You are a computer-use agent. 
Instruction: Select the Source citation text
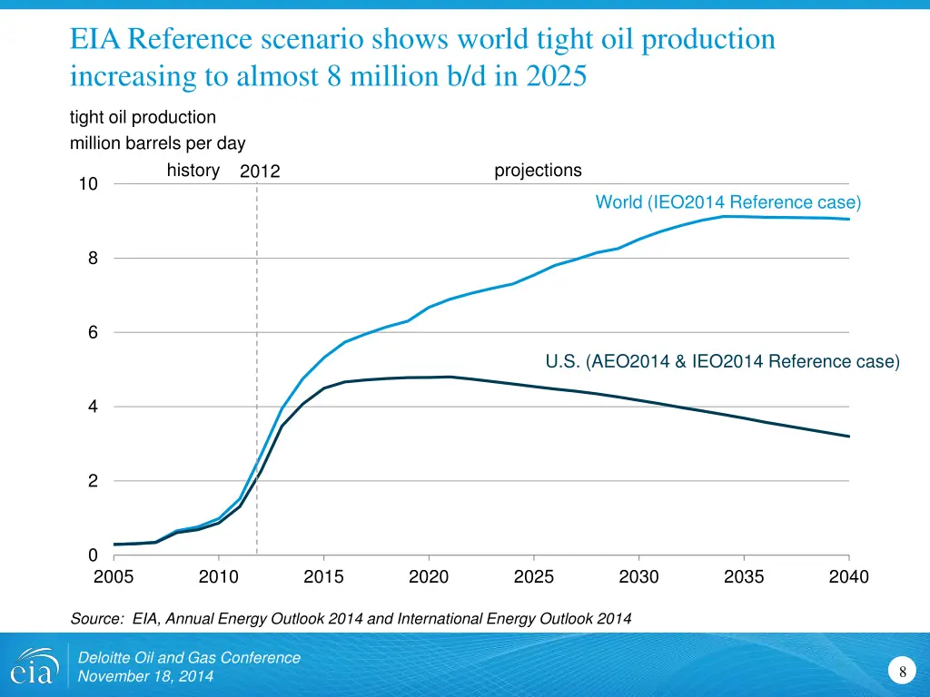[351, 619]
